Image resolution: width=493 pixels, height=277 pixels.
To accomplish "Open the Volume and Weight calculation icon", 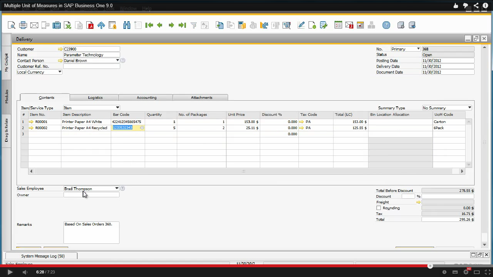I will [264, 25].
